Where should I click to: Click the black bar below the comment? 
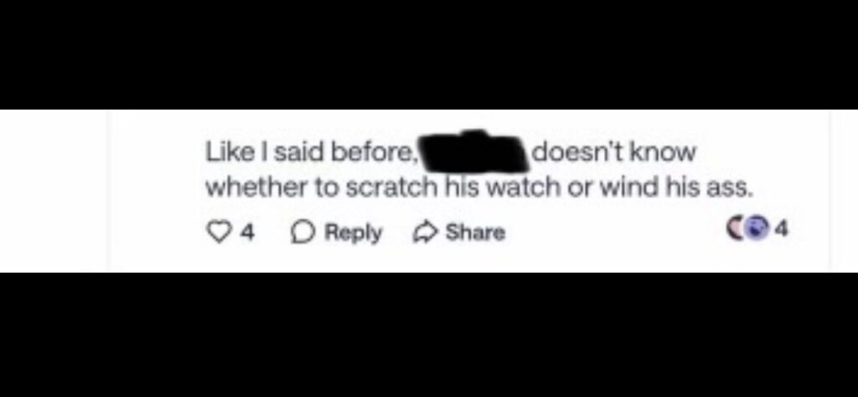[429, 335]
